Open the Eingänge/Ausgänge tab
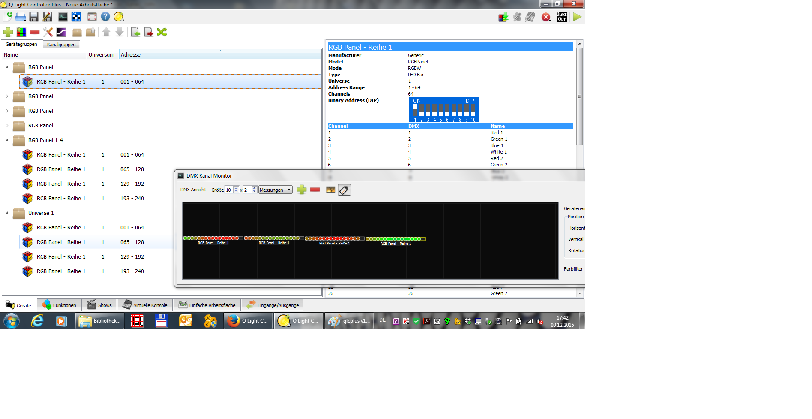This screenshot has width=812, height=419. point(273,305)
